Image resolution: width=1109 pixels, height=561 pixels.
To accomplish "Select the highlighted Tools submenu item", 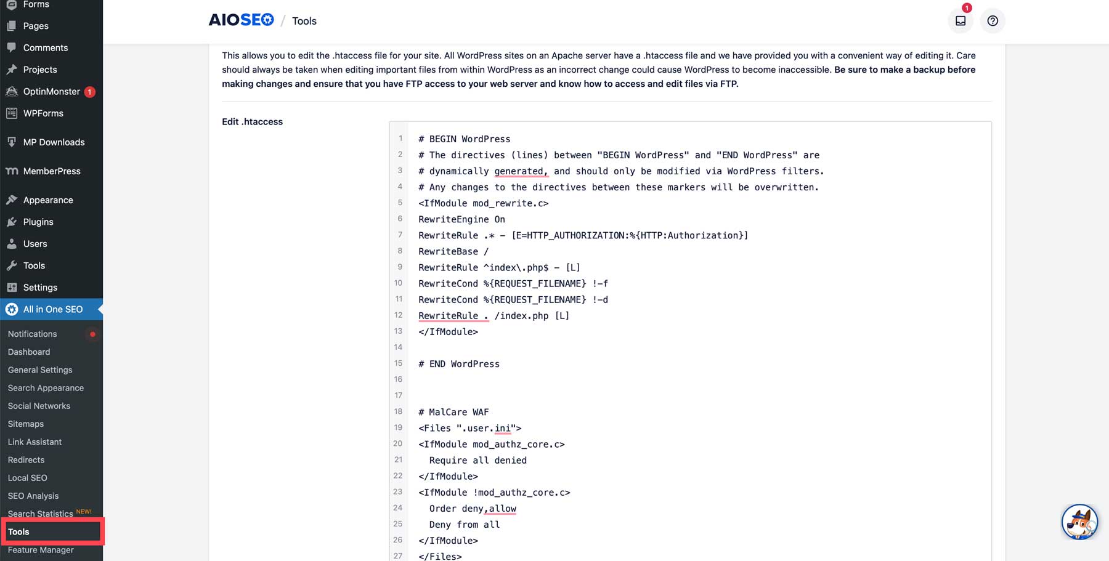I will (19, 532).
